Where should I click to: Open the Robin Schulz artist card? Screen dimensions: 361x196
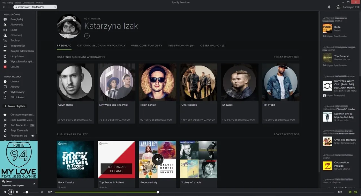click(157, 93)
